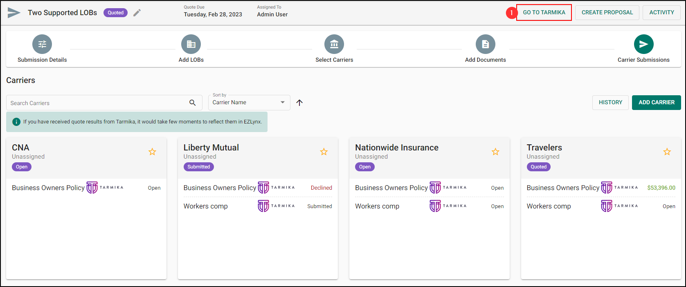Click the quote due date Tuesday, Feb 28, 2023
The image size is (686, 287).
[213, 14]
